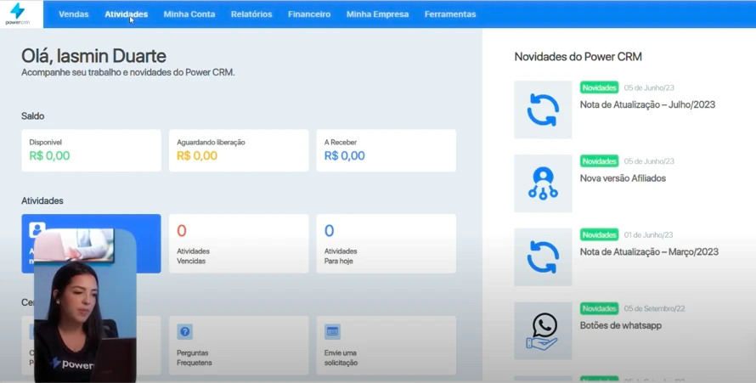Click the blue R$ 0,00 A Receber value

[x=344, y=155]
